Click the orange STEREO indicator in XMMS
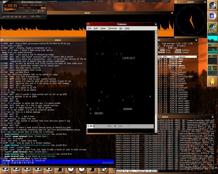Image resolution: width=218 pixels, height=174 pixels. pos(43,8)
